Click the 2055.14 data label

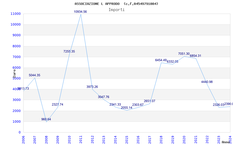click(x=126, y=108)
